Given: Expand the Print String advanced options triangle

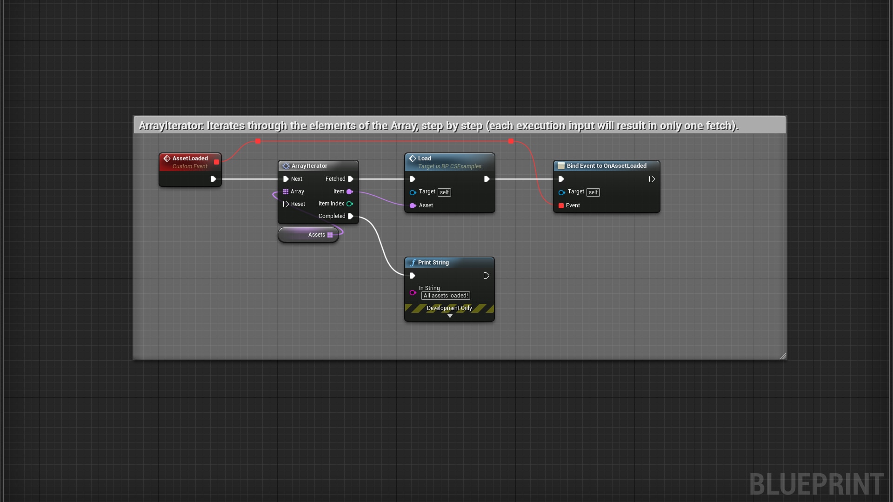Looking at the screenshot, I should coord(449,316).
